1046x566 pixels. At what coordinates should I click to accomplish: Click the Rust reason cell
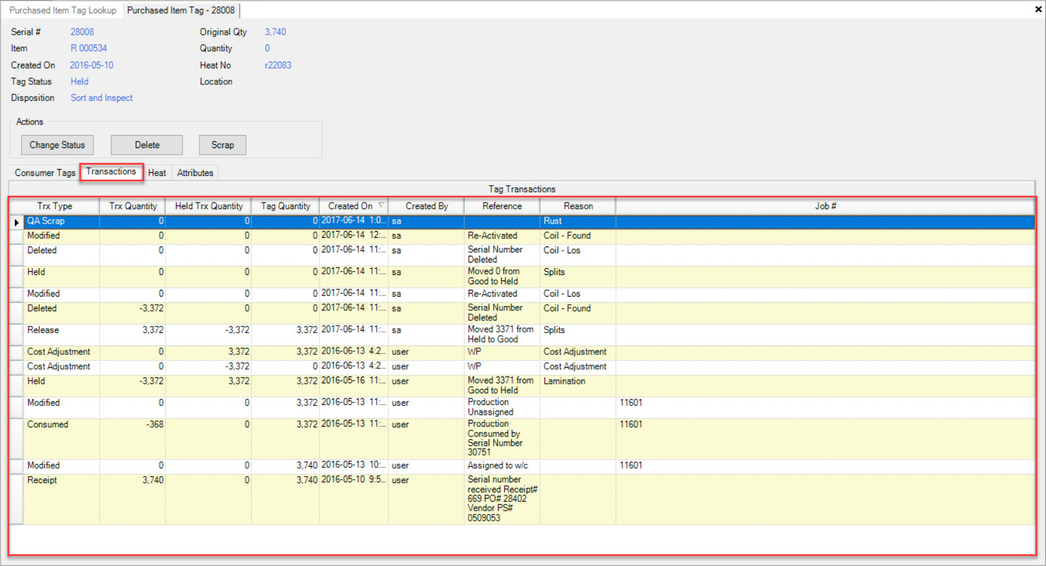578,221
